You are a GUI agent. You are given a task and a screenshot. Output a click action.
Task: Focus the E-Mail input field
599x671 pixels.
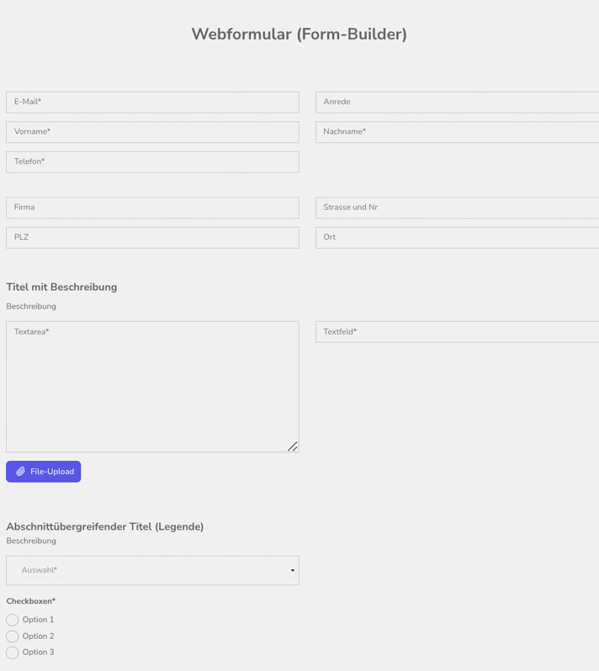(152, 103)
